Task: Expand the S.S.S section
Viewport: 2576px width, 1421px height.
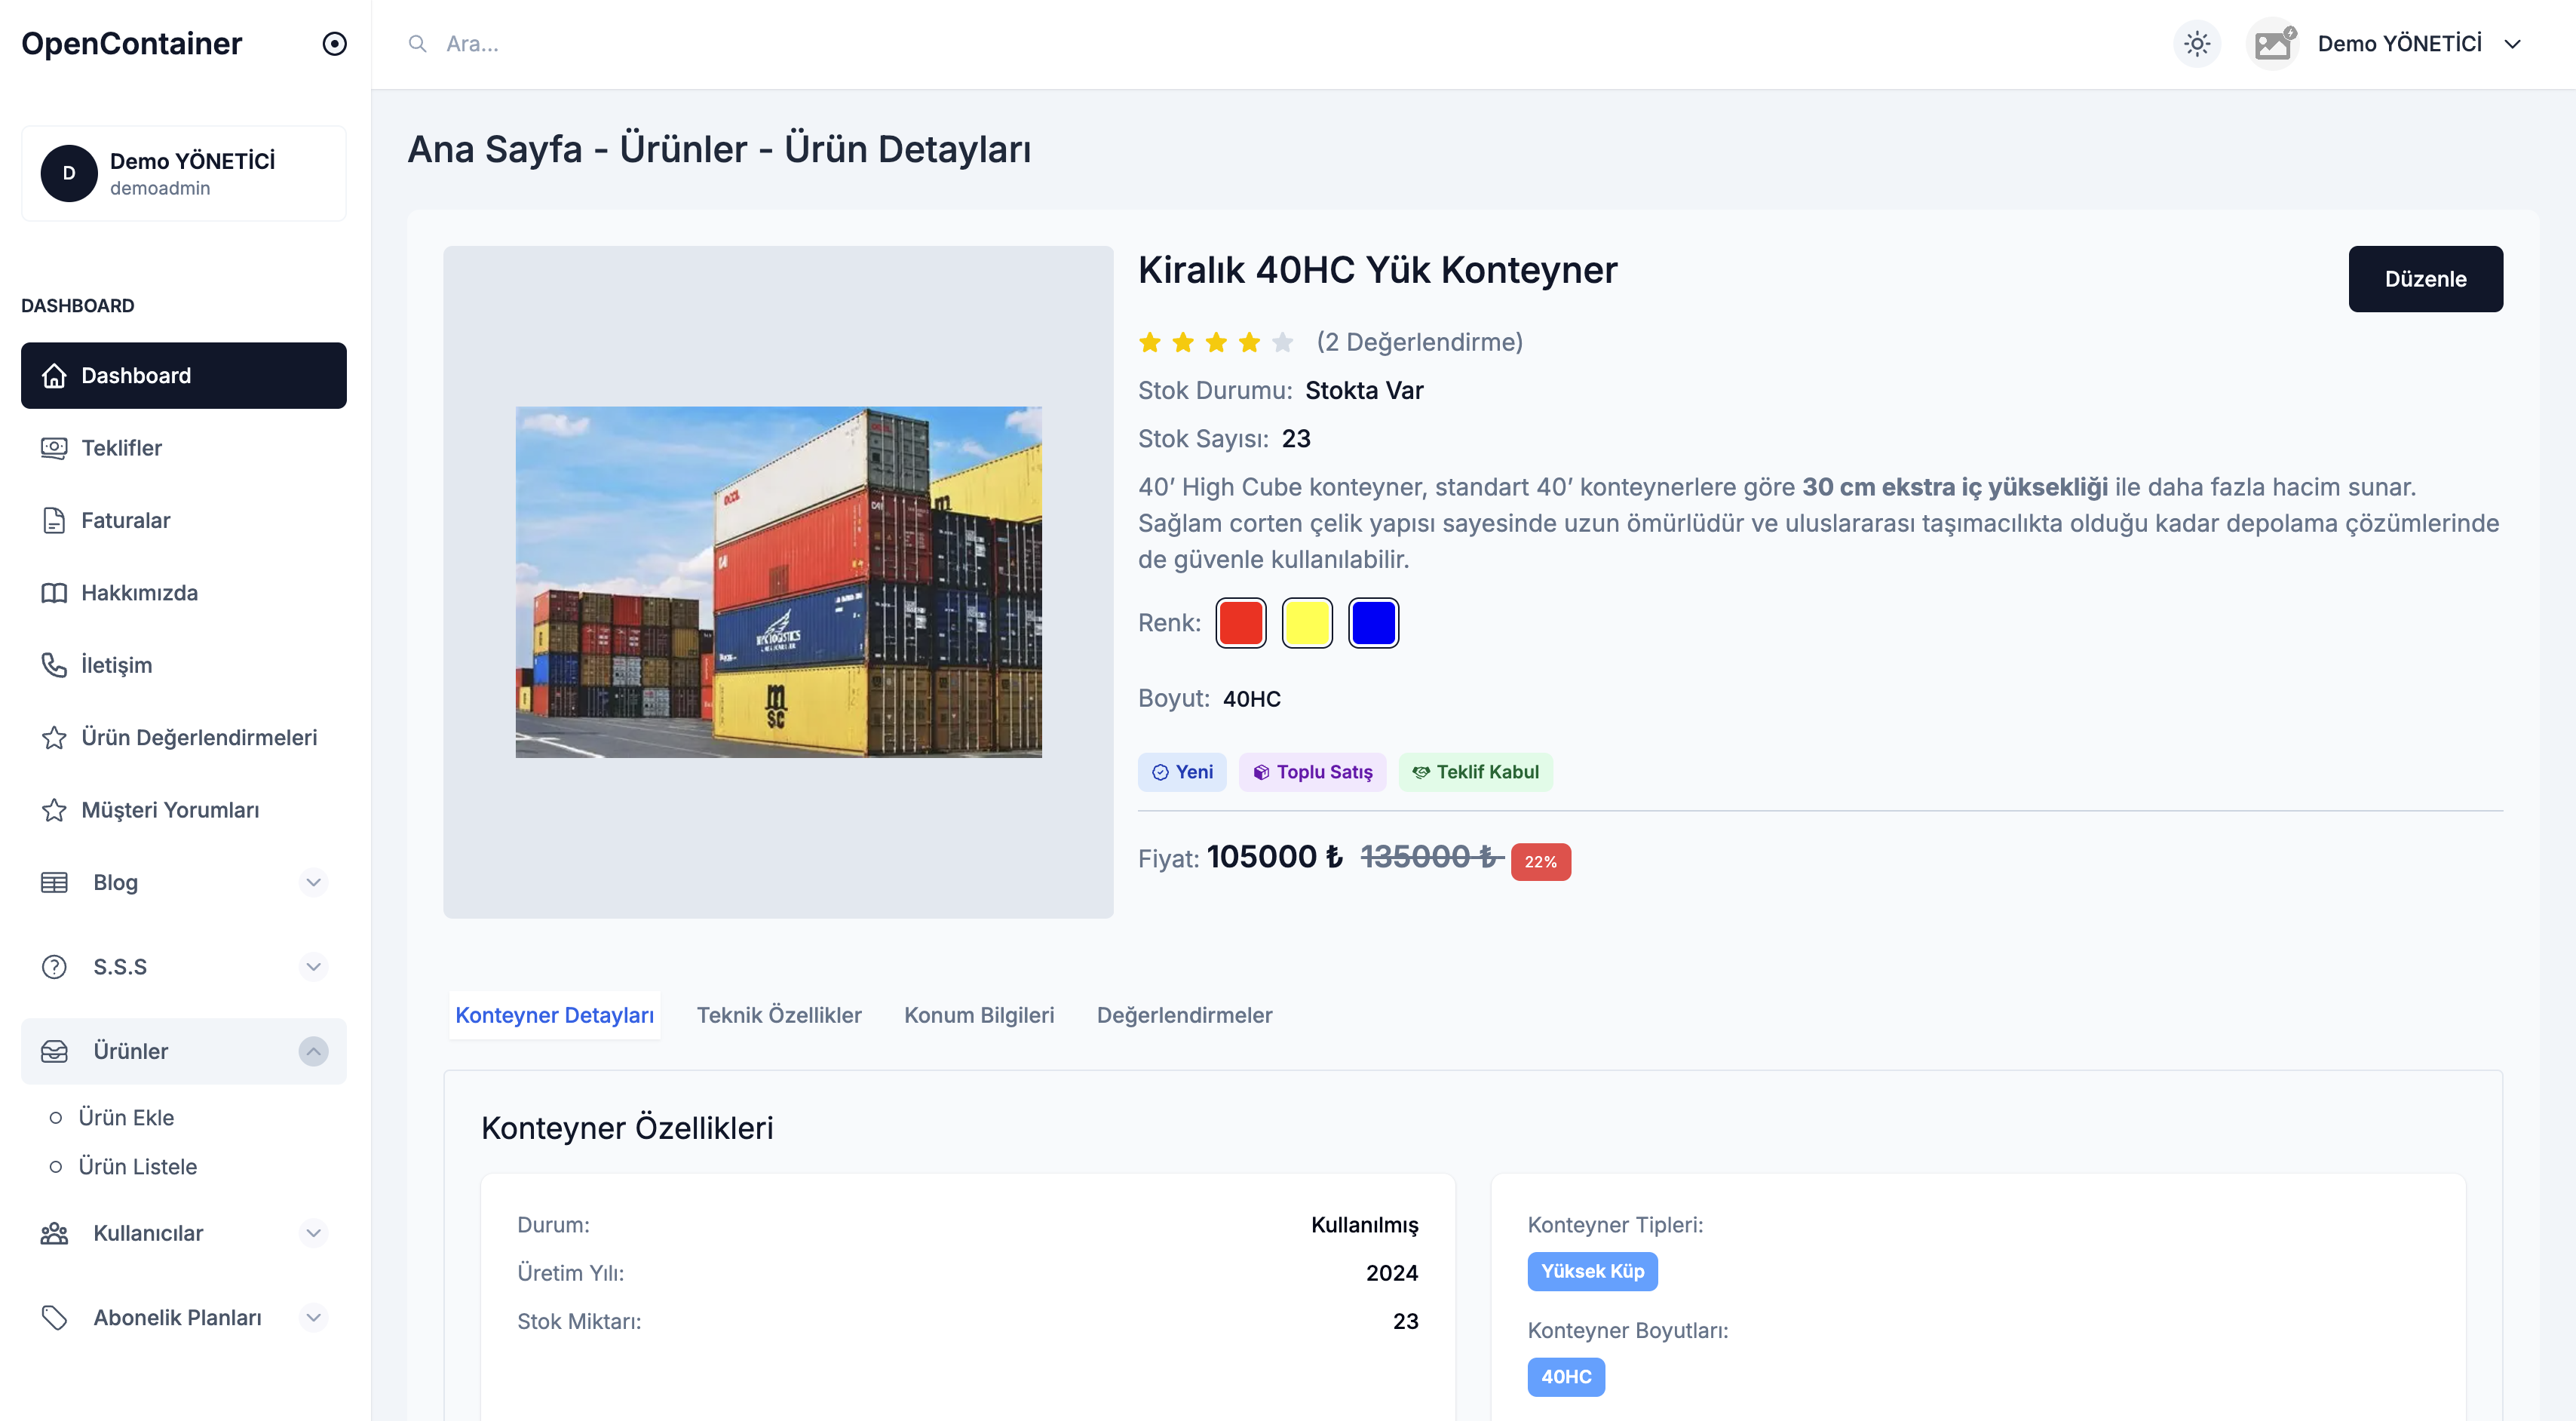Action: (x=313, y=967)
